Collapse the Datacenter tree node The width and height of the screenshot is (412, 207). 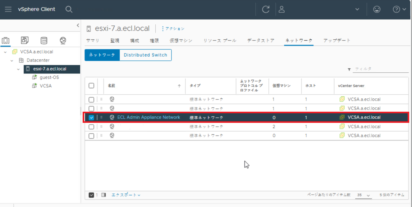point(12,60)
